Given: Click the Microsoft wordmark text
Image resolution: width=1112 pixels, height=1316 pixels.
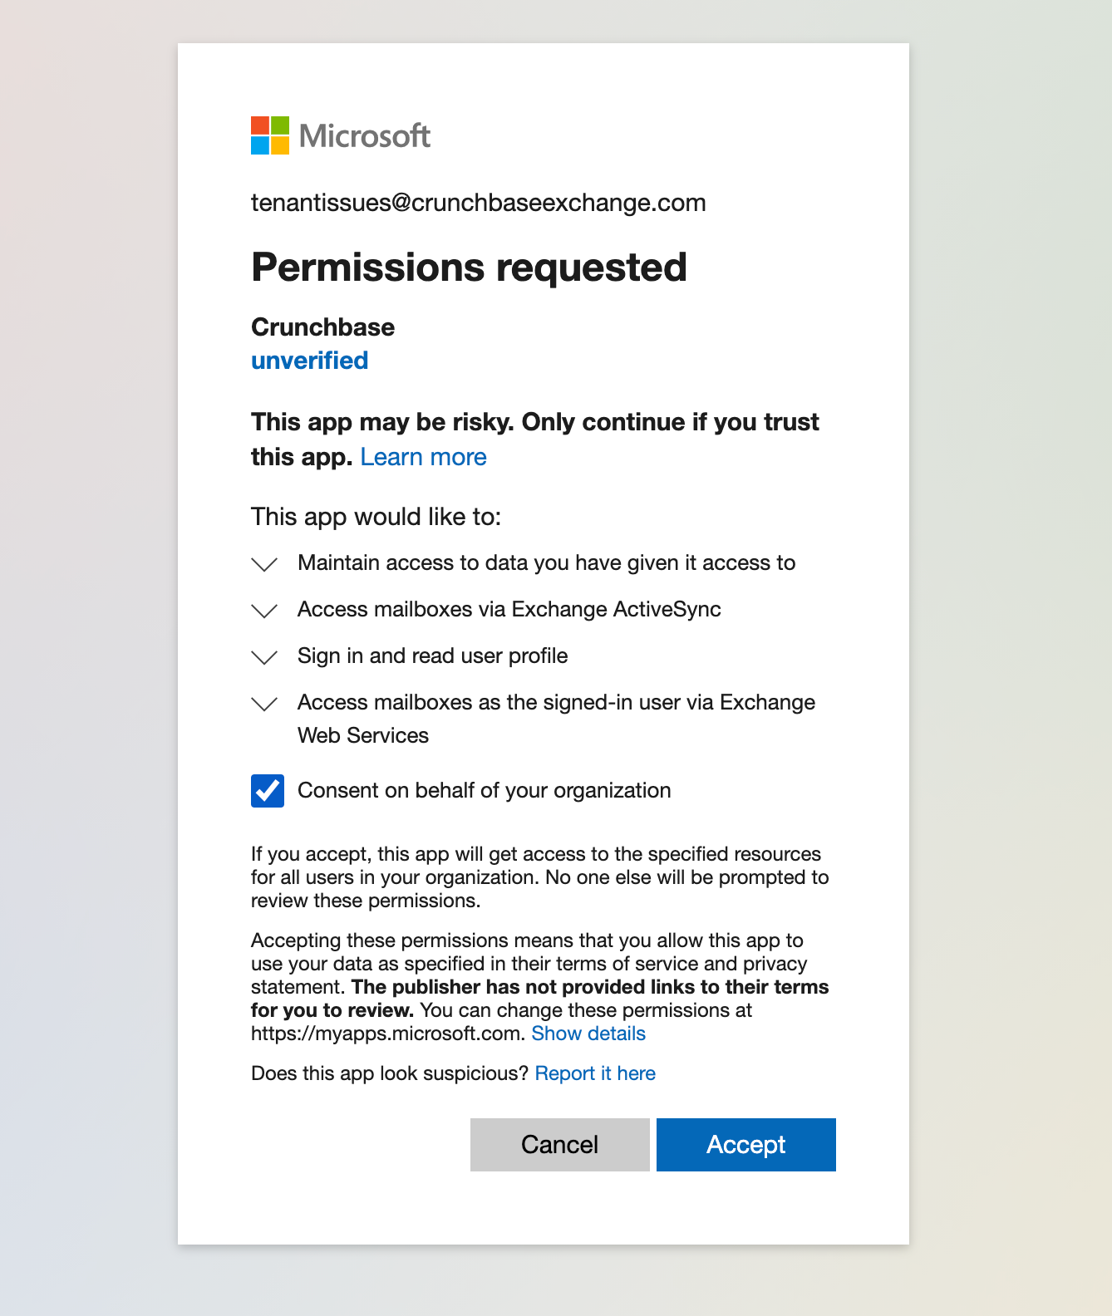Looking at the screenshot, I should tap(365, 135).
